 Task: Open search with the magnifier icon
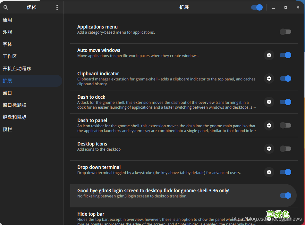[x=6, y=7]
